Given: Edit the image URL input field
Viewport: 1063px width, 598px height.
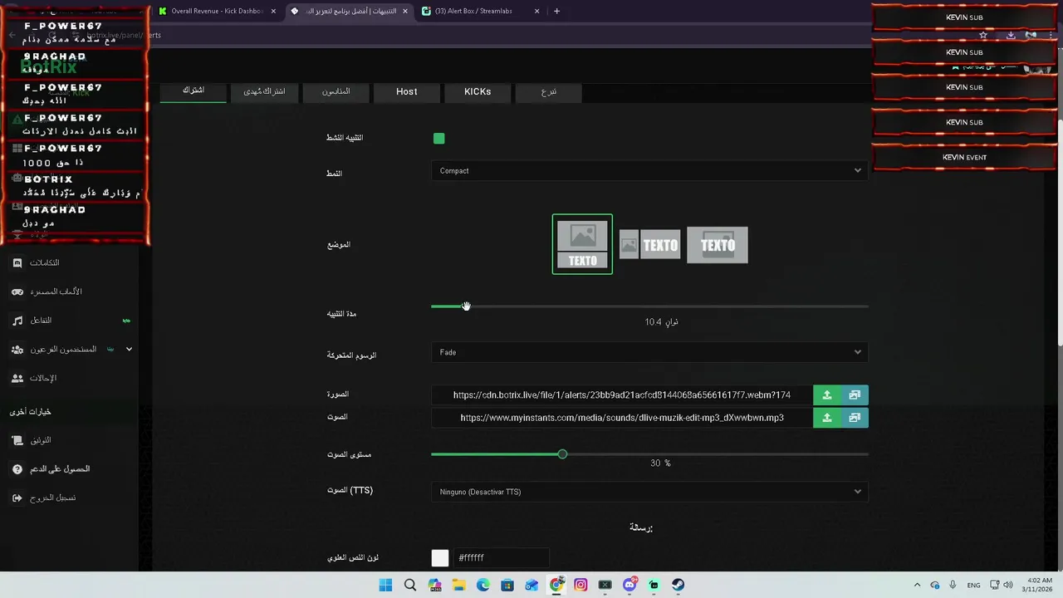Looking at the screenshot, I should 622,395.
